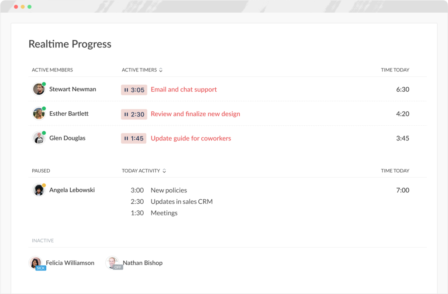
Task: Open the Update guide for coworkers task
Action: click(x=190, y=138)
